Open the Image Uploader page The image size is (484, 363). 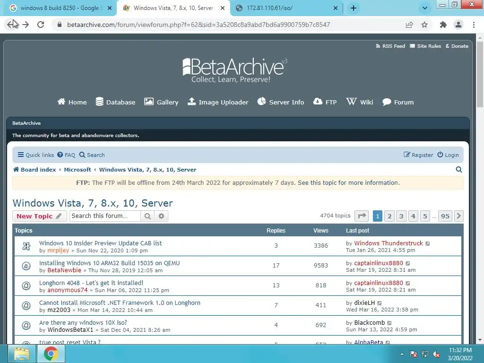point(218,102)
